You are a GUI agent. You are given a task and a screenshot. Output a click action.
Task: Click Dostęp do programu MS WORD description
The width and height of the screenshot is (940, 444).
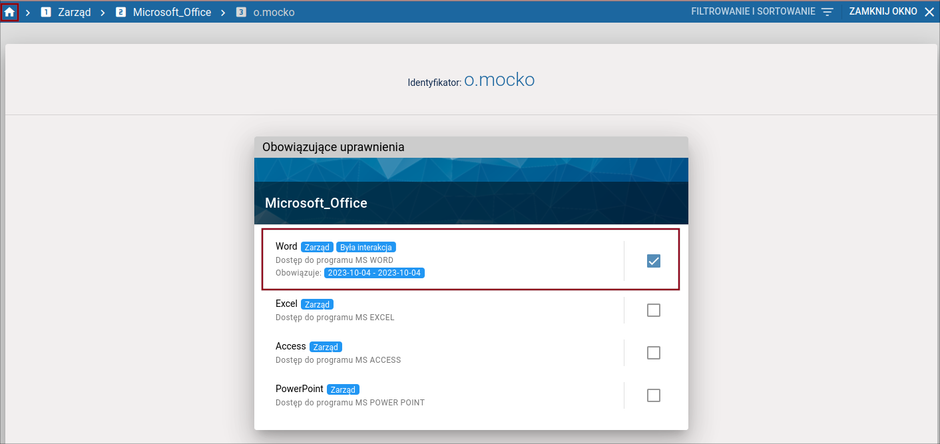[334, 260]
